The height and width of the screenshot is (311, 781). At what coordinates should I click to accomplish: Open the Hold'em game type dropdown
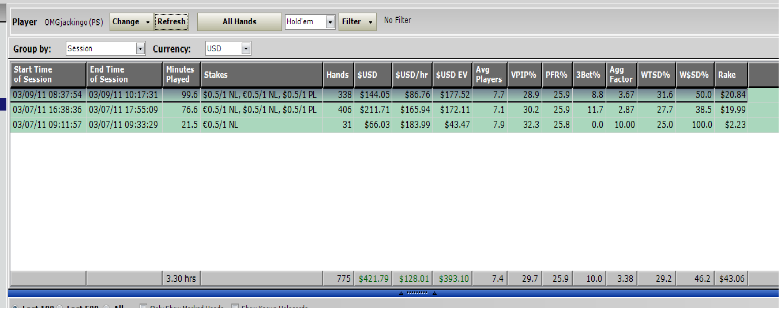tap(330, 22)
